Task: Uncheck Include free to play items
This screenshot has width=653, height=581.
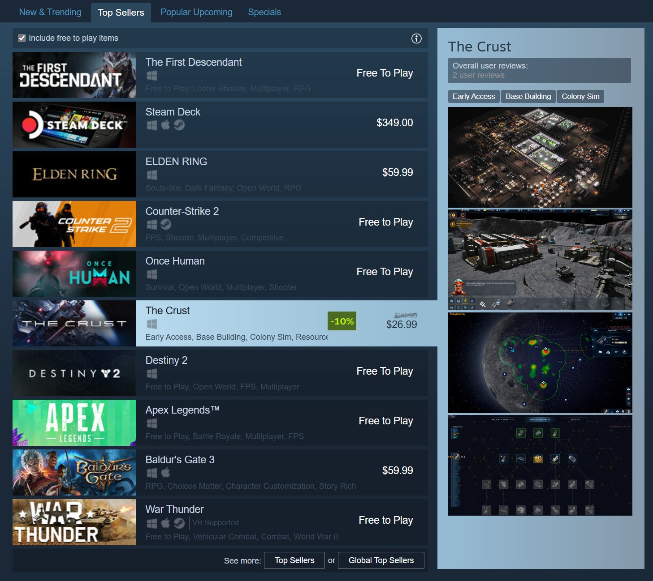Action: (x=22, y=38)
